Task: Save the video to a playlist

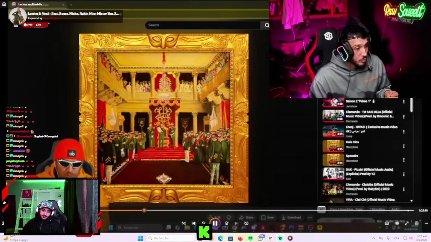Action: (x=267, y=218)
